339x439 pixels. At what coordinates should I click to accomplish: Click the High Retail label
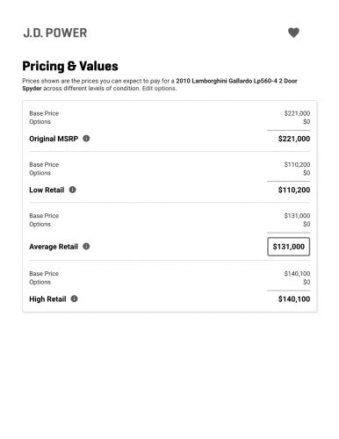[x=47, y=299]
